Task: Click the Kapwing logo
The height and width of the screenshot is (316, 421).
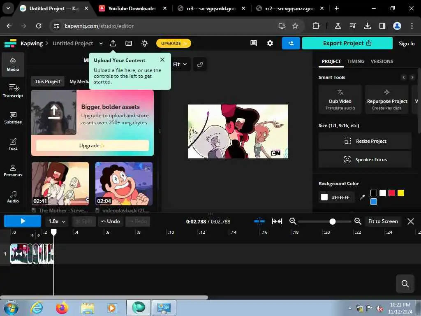Action: coord(10,43)
